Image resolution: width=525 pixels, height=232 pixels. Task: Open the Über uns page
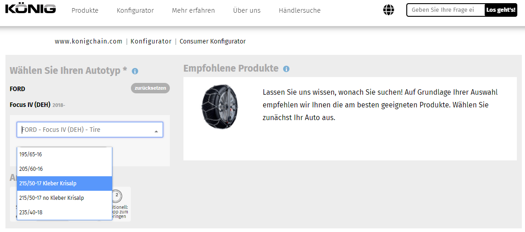(246, 10)
